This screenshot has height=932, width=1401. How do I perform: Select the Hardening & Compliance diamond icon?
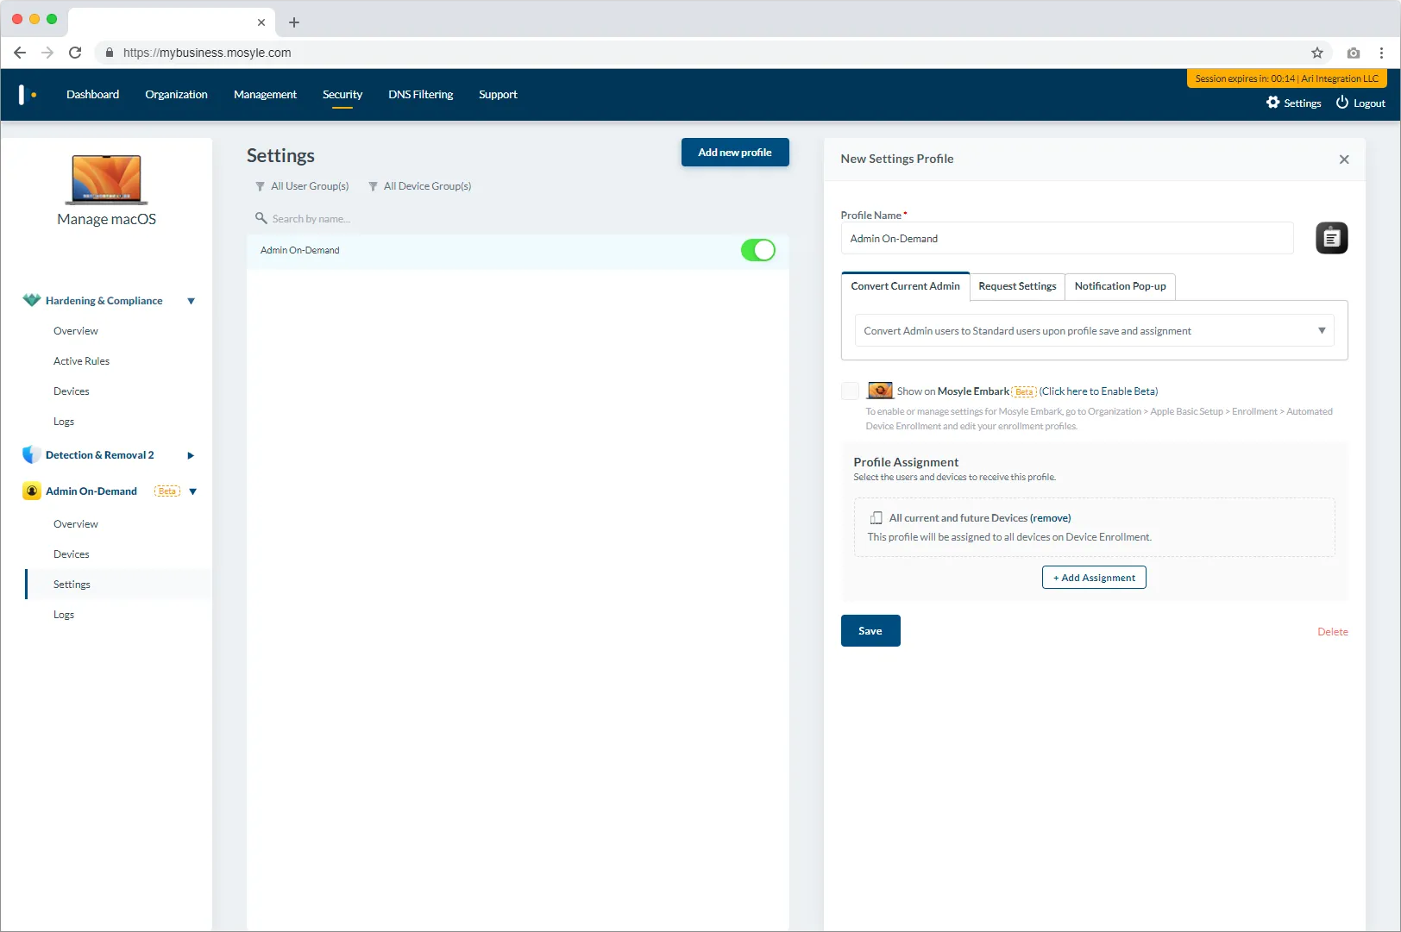click(31, 300)
